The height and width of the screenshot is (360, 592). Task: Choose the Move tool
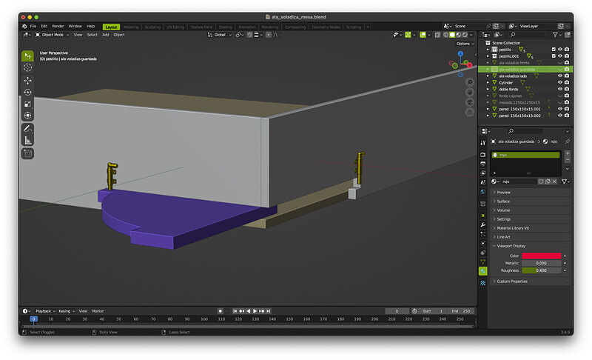coord(27,81)
